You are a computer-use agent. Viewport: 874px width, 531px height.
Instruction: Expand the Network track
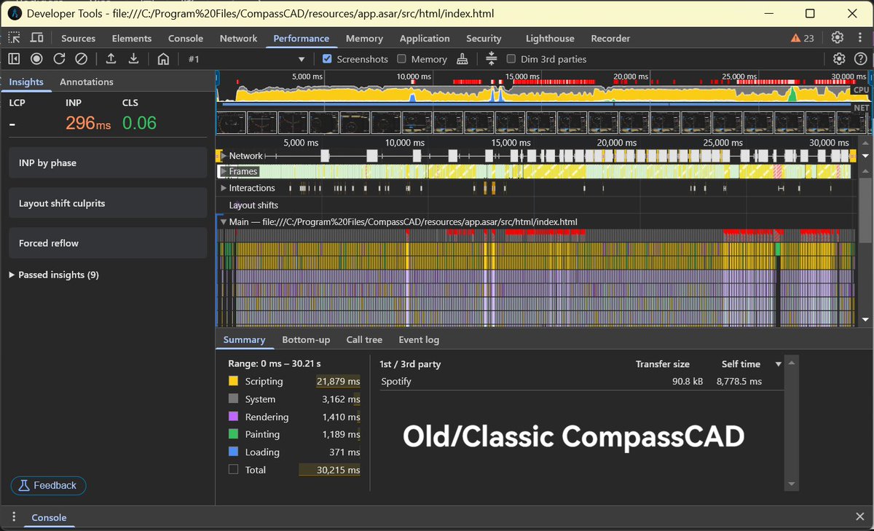(x=224, y=156)
